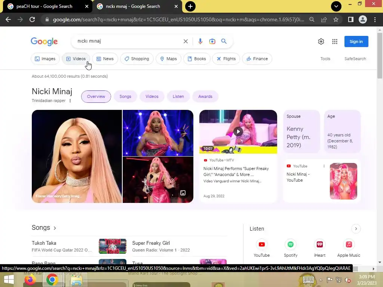
Task: Listen on Apple Music icon
Action: point(349,244)
